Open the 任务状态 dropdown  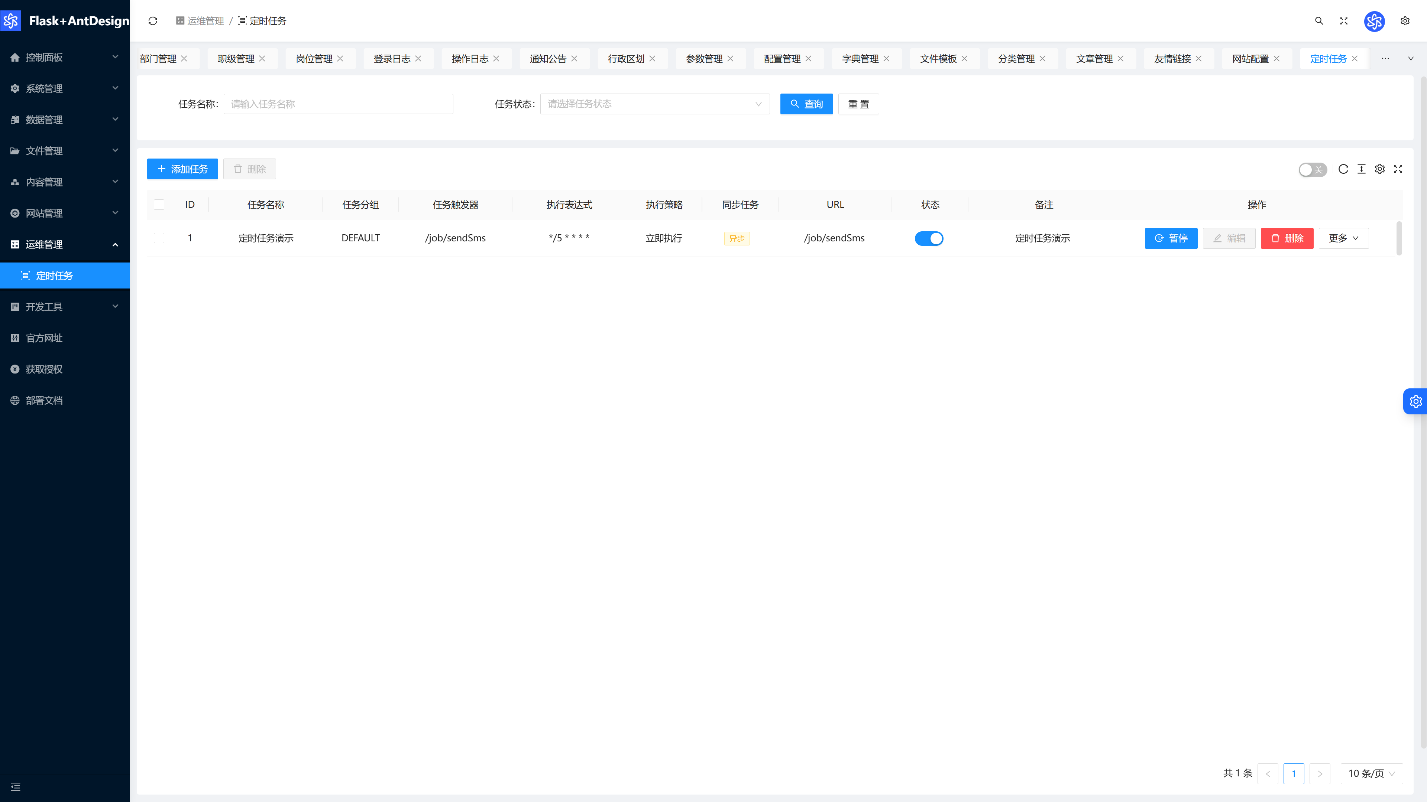[x=655, y=104]
